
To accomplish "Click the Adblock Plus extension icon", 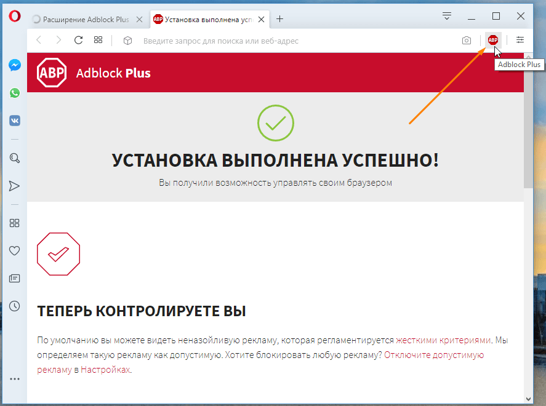I will 492,40.
